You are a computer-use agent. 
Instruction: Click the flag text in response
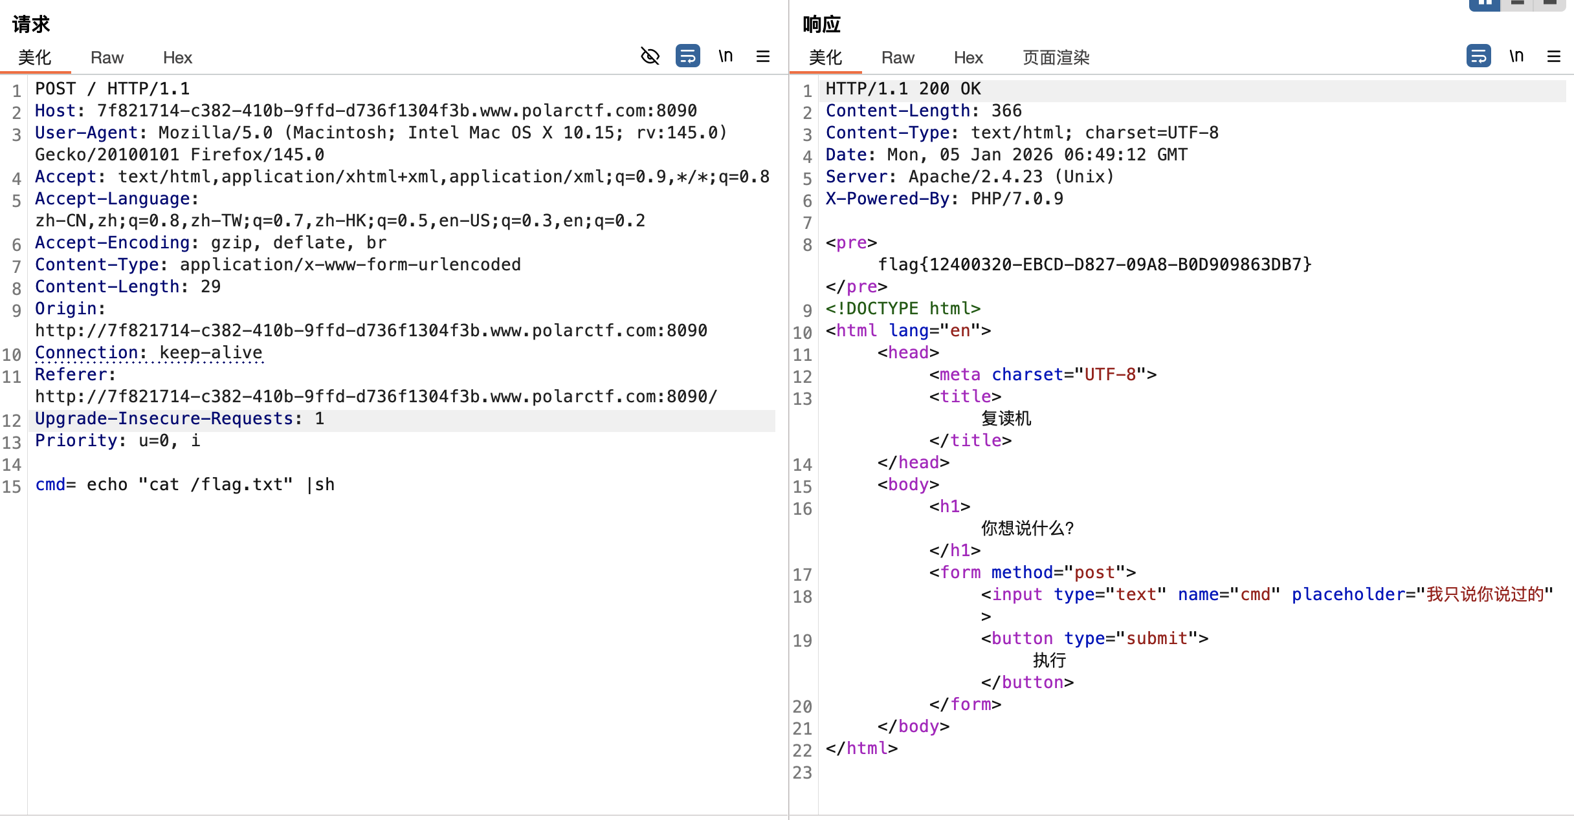point(1094,264)
